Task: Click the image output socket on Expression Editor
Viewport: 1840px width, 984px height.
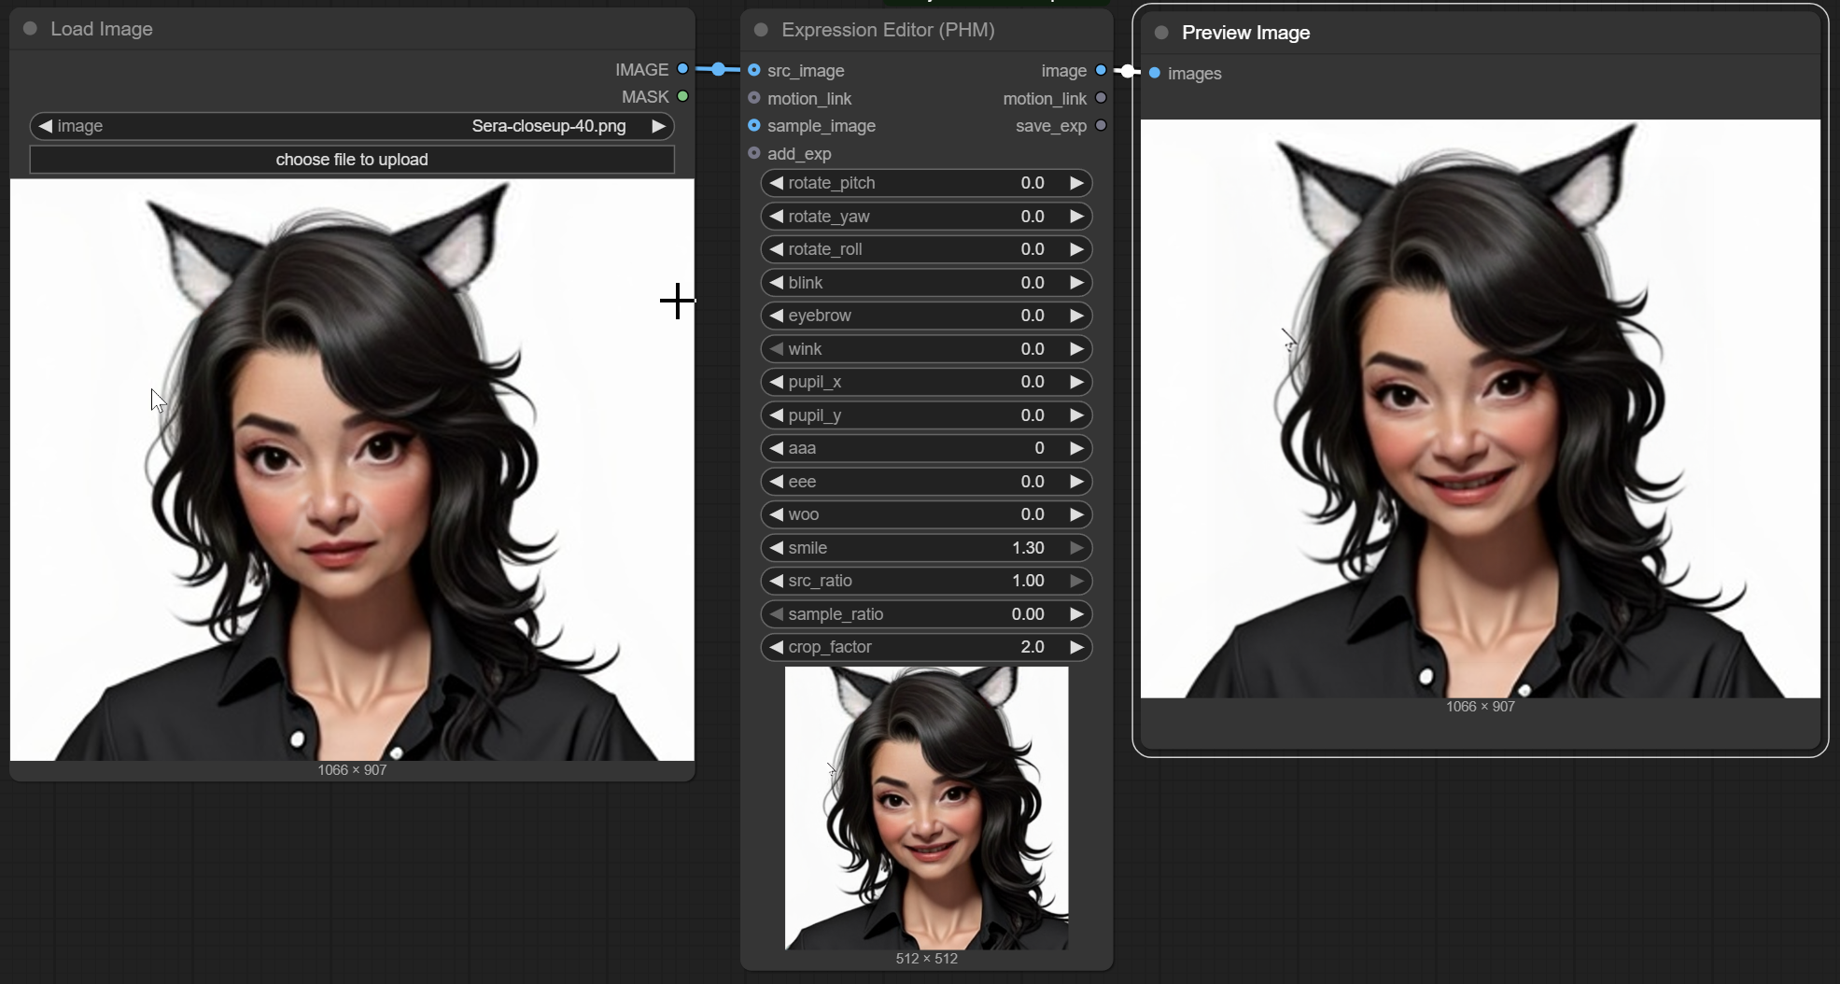Action: [1102, 70]
